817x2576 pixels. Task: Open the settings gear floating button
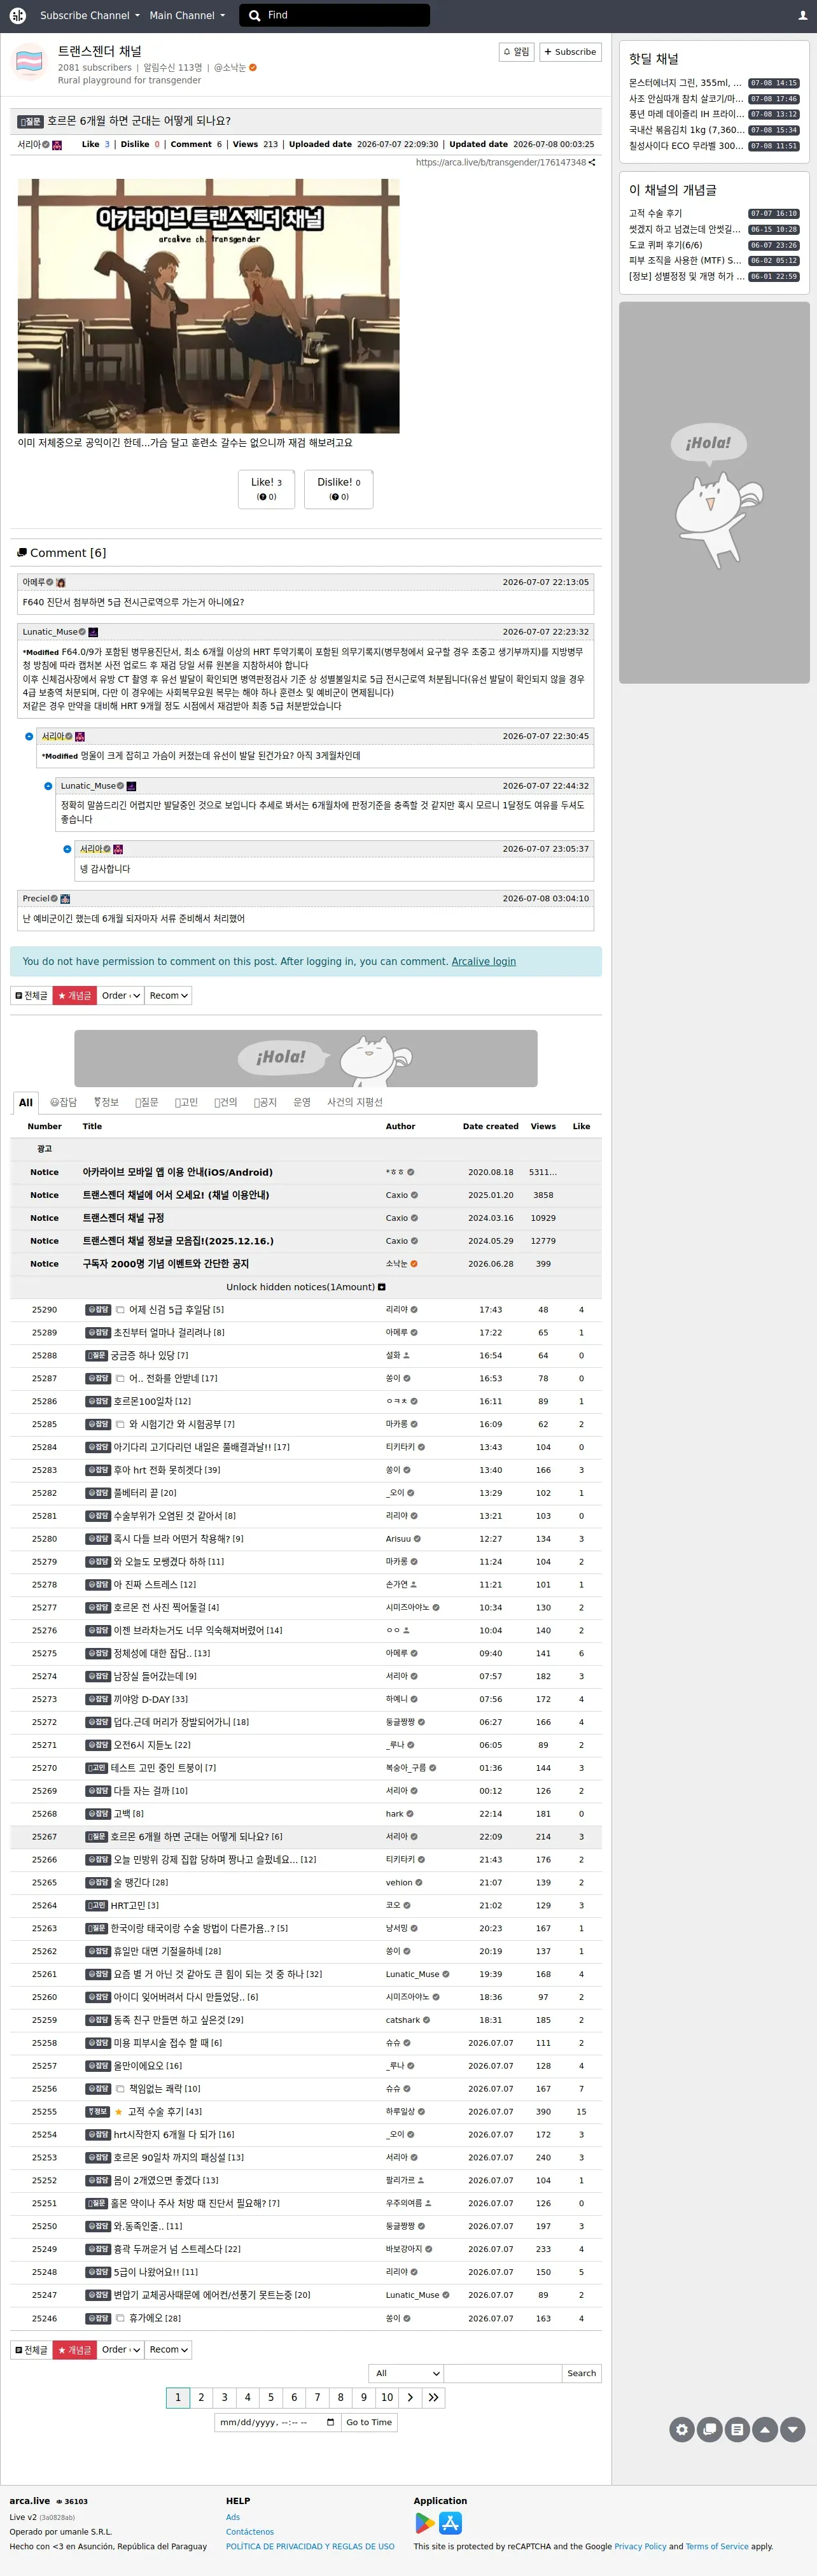pyautogui.click(x=682, y=2429)
